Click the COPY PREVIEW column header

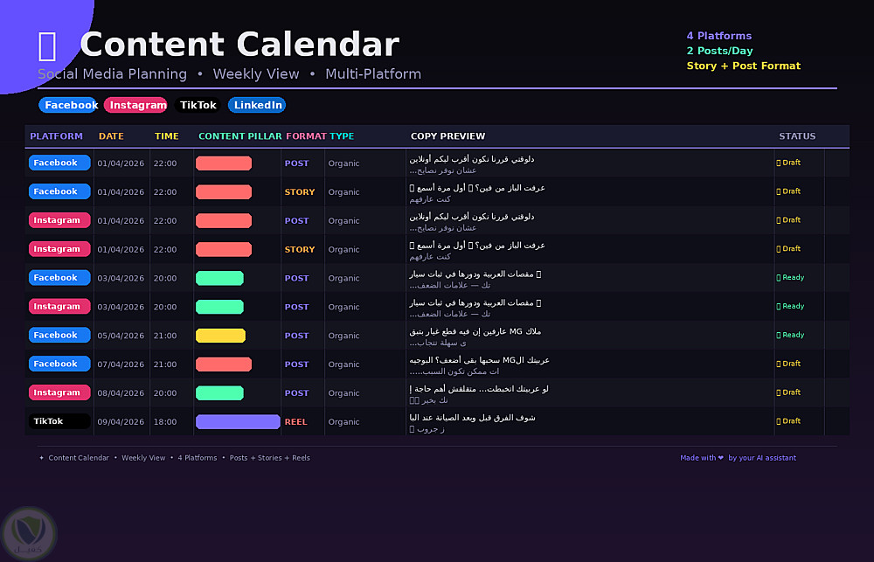coord(448,136)
